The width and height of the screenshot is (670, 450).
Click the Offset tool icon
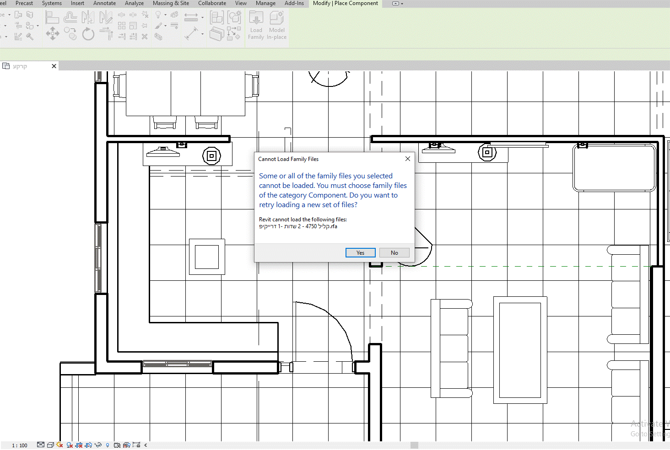click(70, 18)
